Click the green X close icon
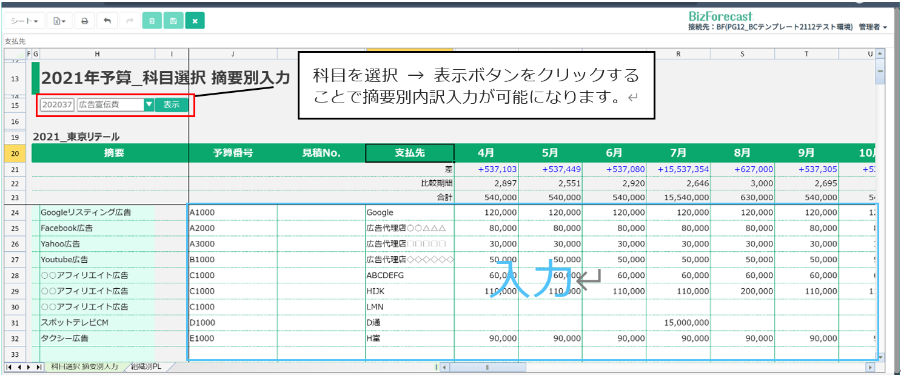901x375 pixels. pos(195,21)
